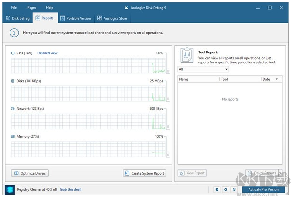291x197 pixels.
Task: Click the Detailed view link for CPU
Action: [x=47, y=53]
